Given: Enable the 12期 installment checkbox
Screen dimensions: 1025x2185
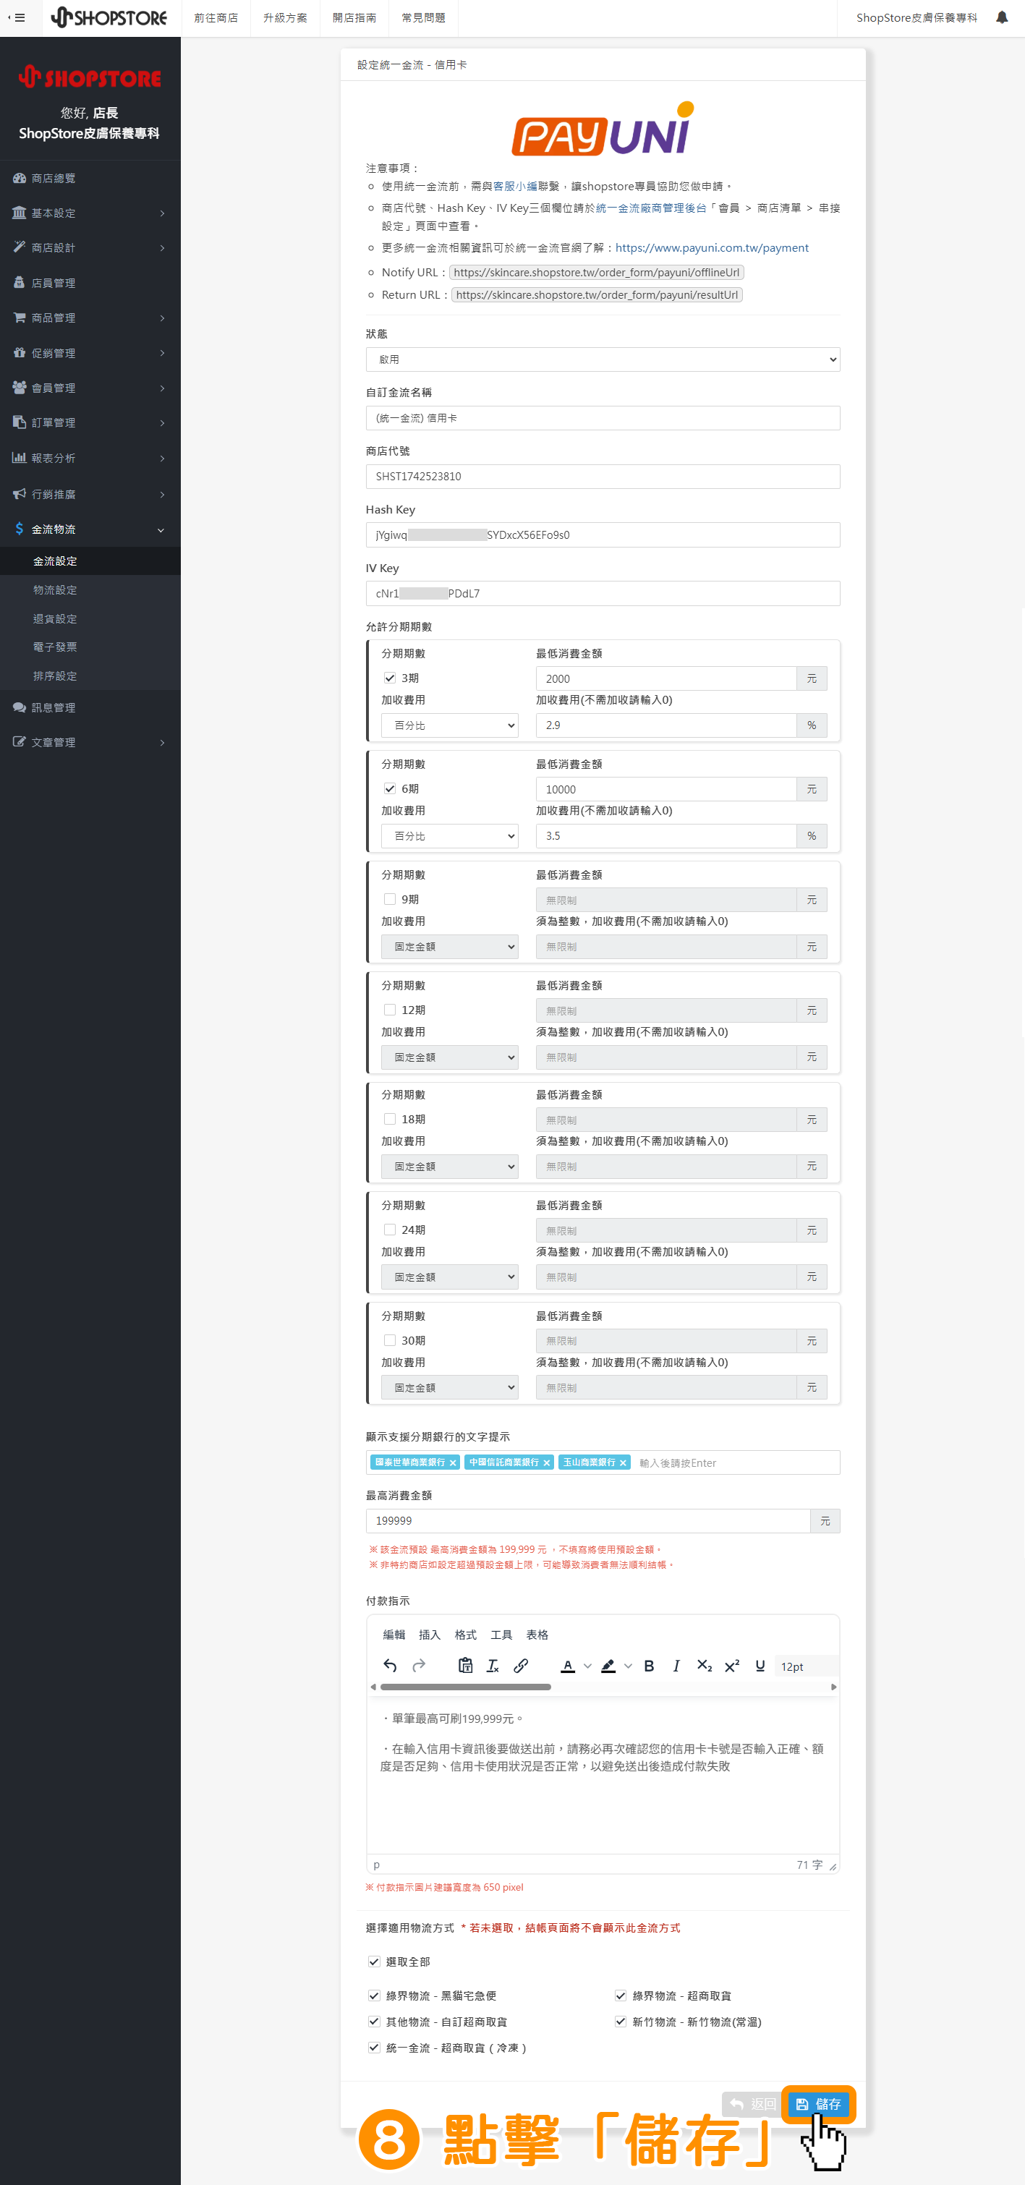Looking at the screenshot, I should 391,1010.
